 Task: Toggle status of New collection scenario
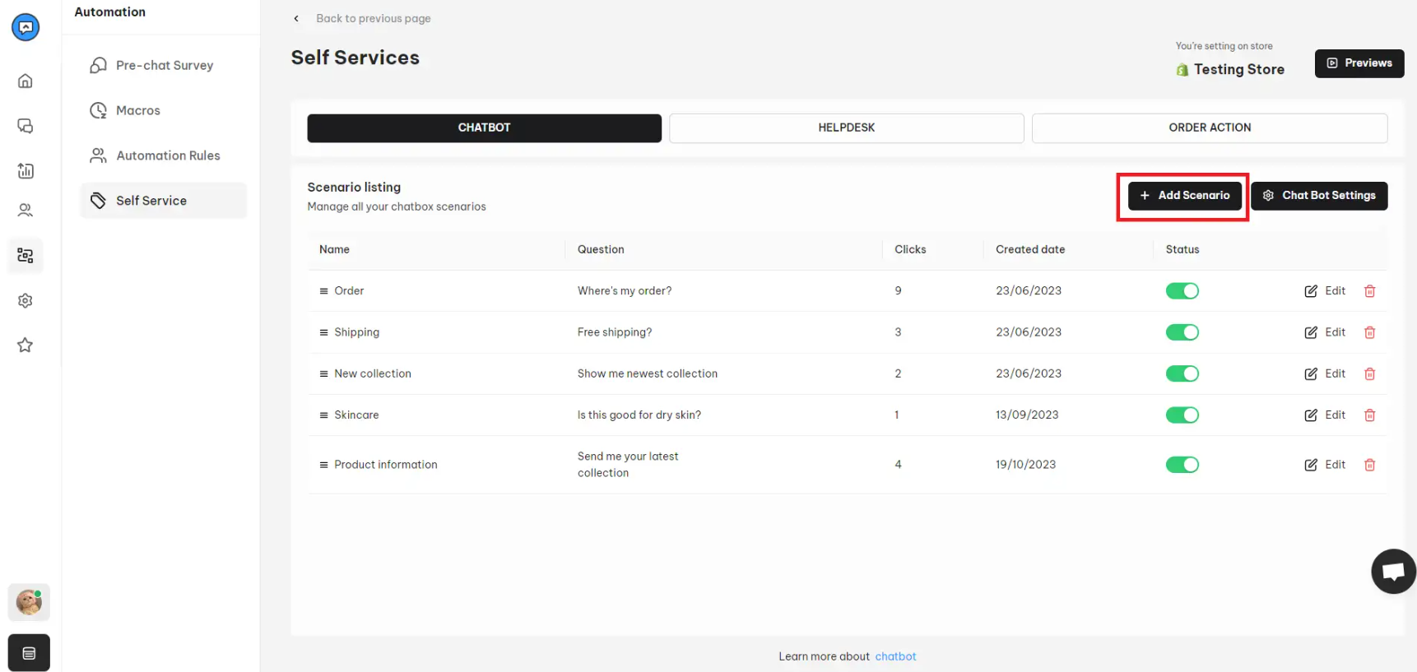coord(1182,373)
